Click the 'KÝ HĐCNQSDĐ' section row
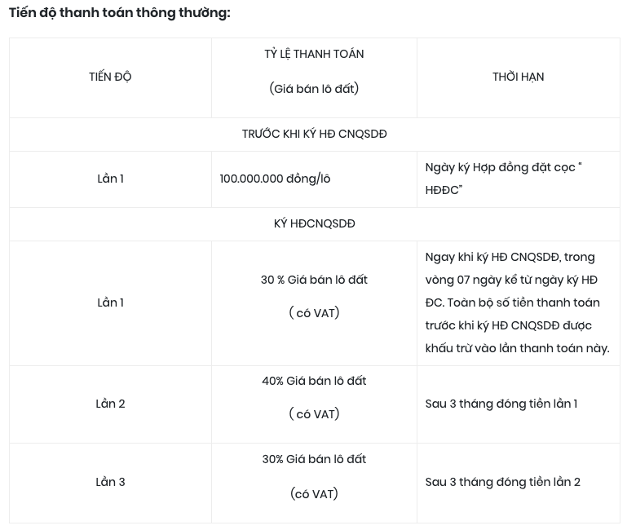Screen dimensions: 627x530 coord(314,223)
